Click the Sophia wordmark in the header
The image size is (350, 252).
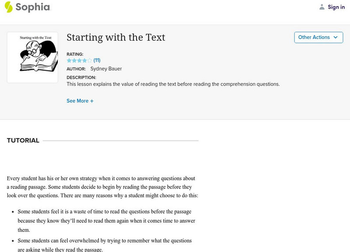click(x=33, y=7)
